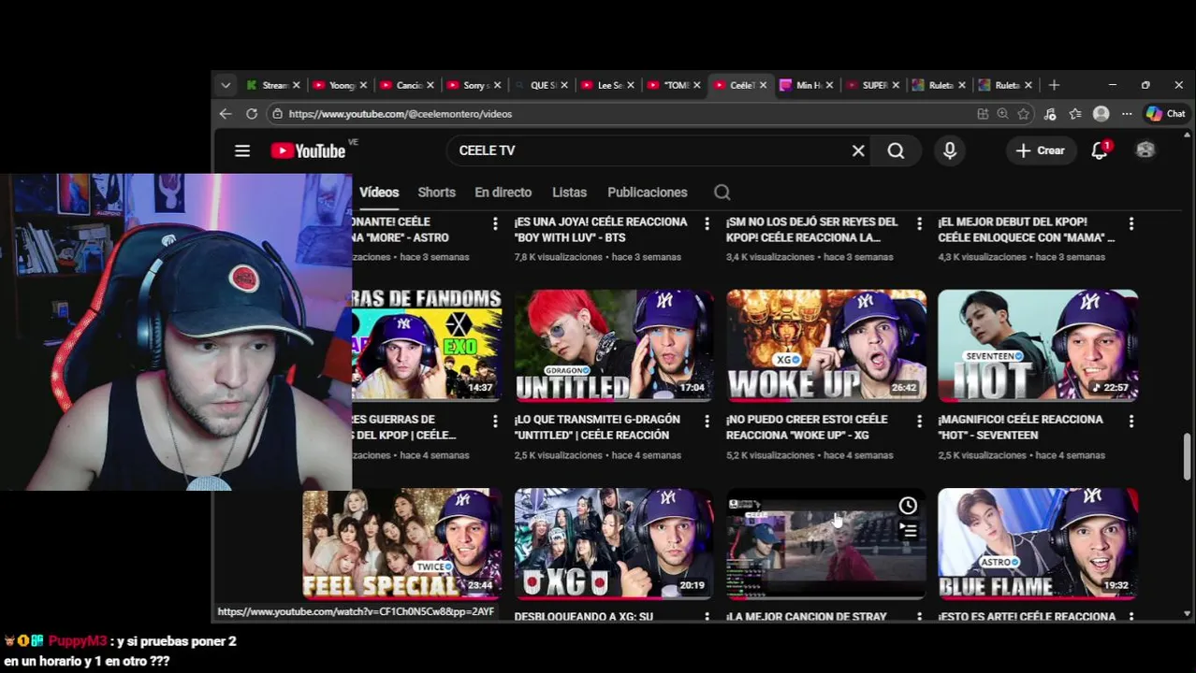The width and height of the screenshot is (1196, 673).
Task: Open the BLUE FLAME Astro video thumbnail
Action: pos(1039,544)
